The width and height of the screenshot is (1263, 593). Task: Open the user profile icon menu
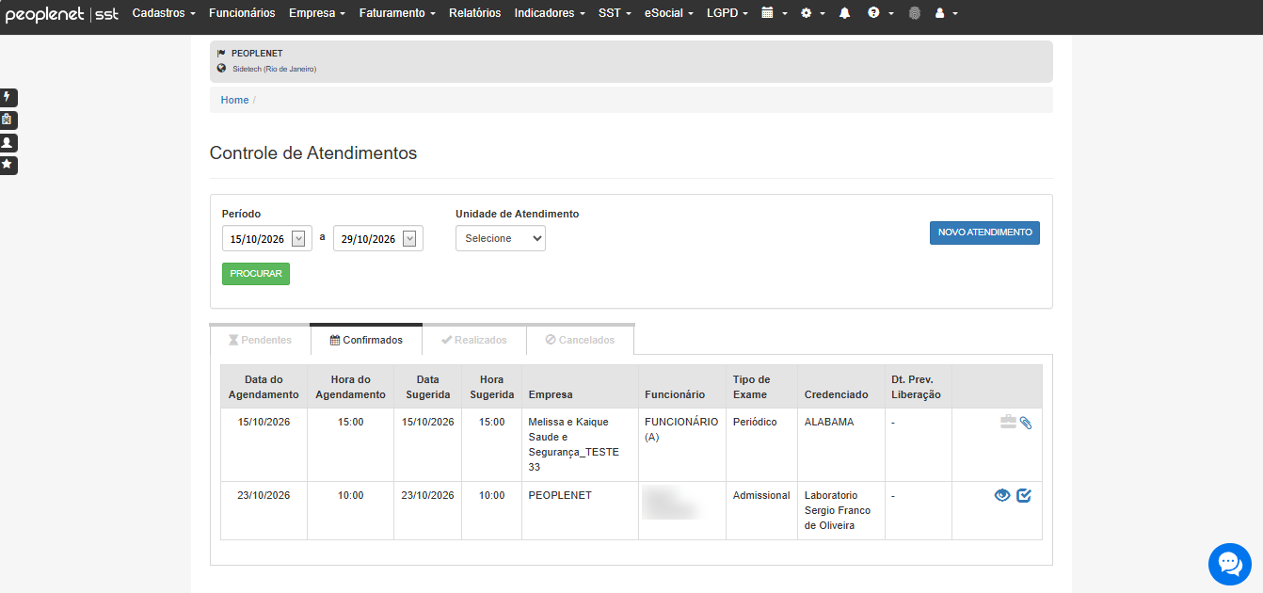point(946,13)
